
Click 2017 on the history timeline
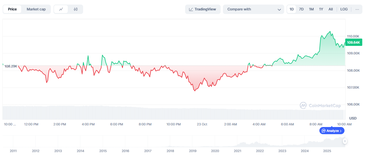[x=148, y=151]
